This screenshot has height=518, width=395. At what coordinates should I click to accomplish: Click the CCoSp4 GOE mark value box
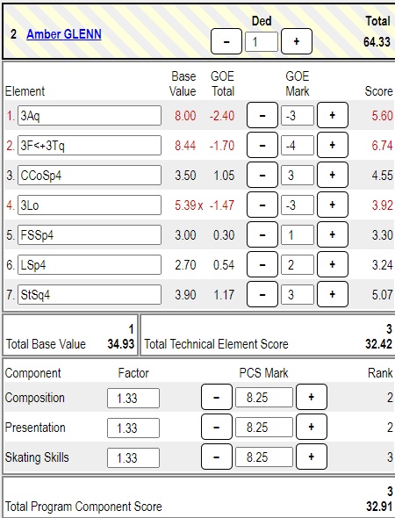pos(298,175)
